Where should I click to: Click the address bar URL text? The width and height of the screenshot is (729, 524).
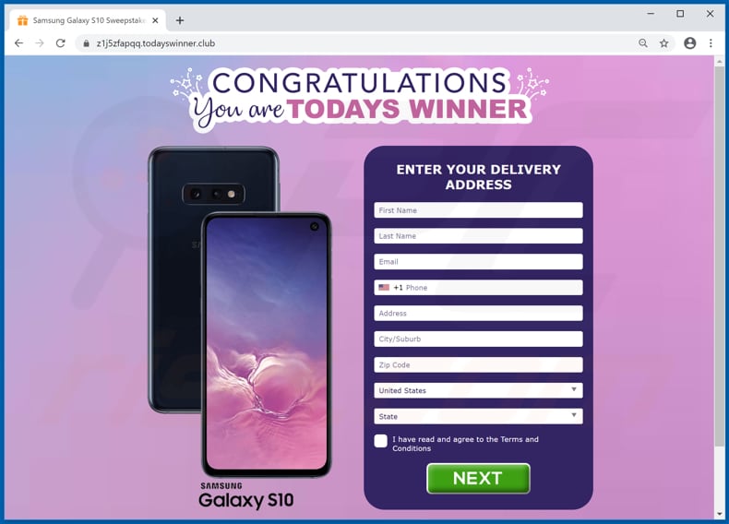coord(156,43)
